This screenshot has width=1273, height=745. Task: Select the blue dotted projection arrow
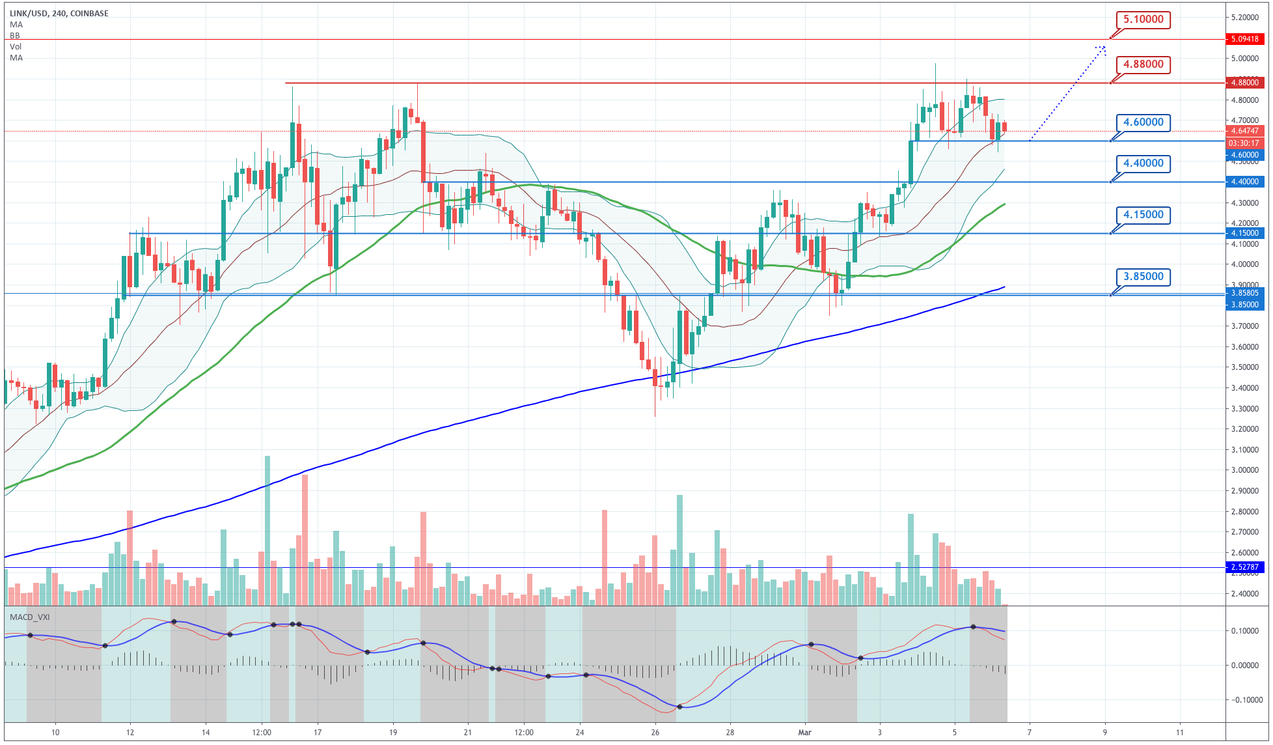click(1067, 93)
